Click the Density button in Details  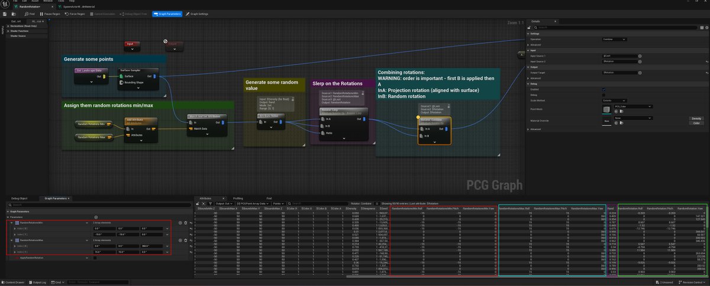[x=696, y=118]
